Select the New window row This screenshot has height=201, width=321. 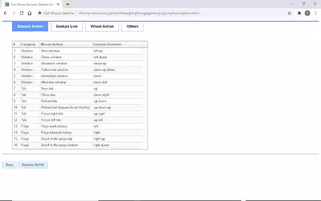78,51
